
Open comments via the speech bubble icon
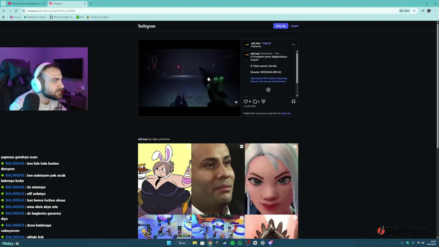tap(255, 102)
